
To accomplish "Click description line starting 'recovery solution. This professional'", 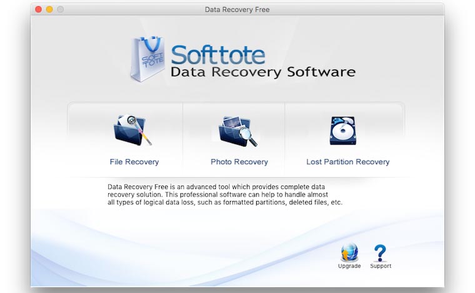I will click(x=217, y=195).
